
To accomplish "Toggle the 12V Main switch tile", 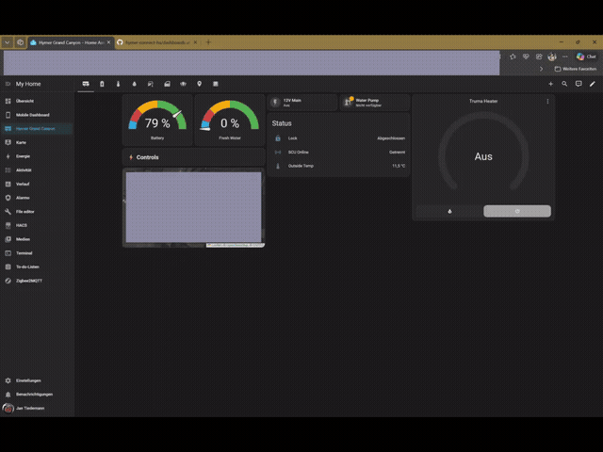I will [x=301, y=103].
